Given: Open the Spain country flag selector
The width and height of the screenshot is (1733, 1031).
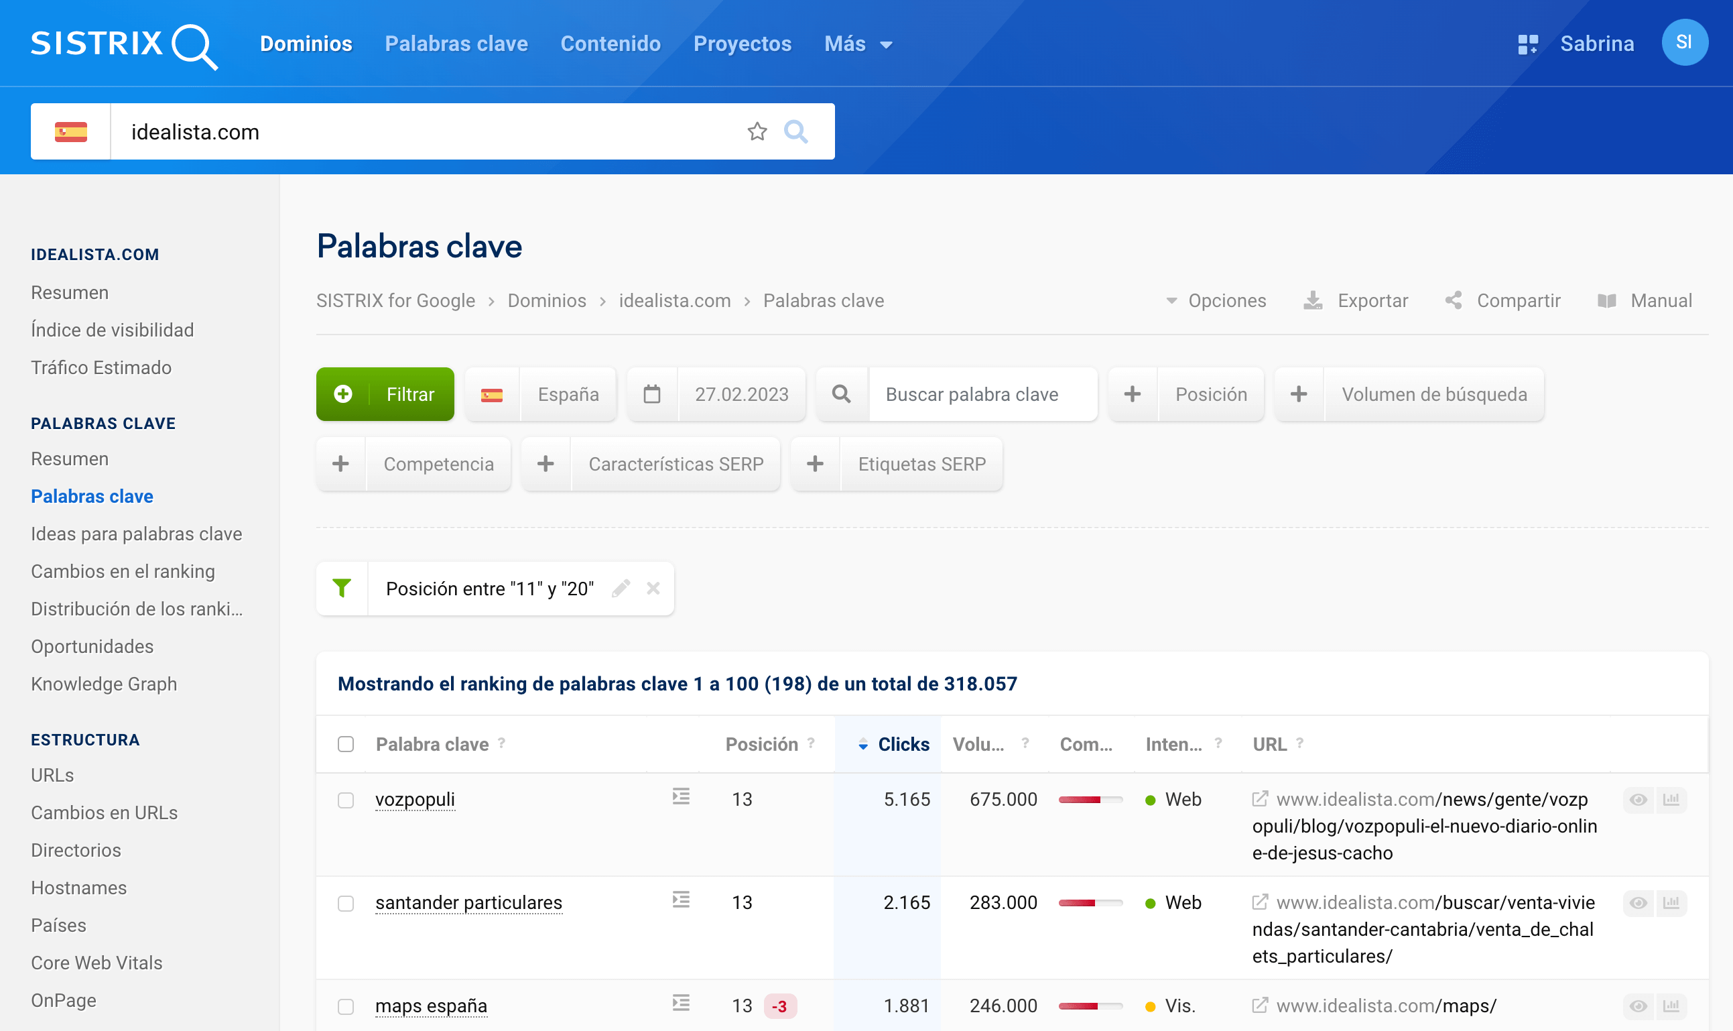Looking at the screenshot, I should click(71, 131).
